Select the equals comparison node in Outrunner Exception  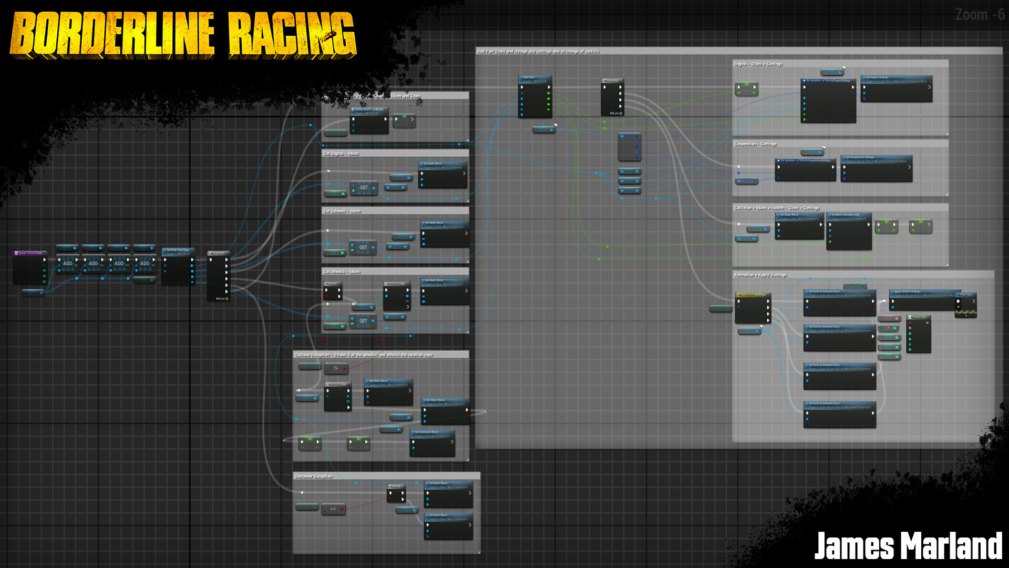coord(333,509)
